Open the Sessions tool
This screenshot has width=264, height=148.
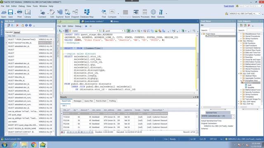[x=136, y=14]
